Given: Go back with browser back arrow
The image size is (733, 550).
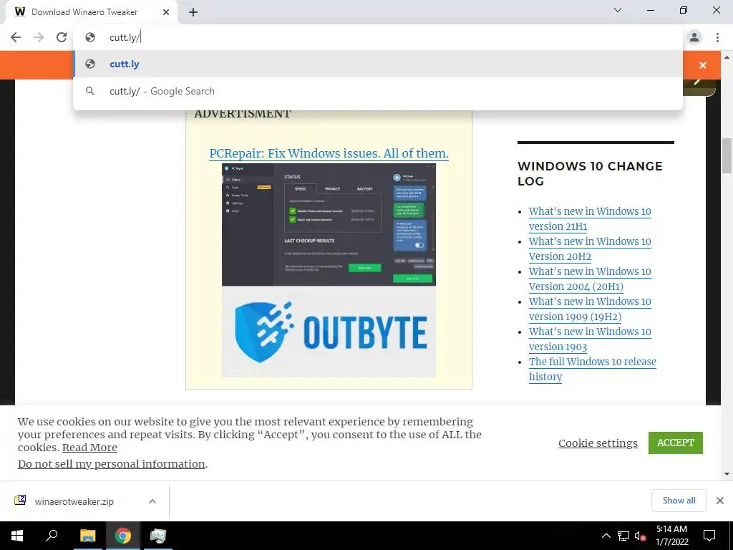Looking at the screenshot, I should coord(16,37).
